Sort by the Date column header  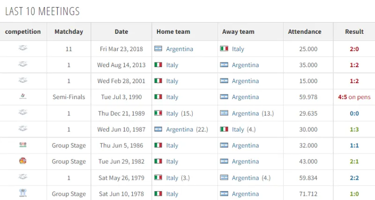pyautogui.click(x=121, y=31)
